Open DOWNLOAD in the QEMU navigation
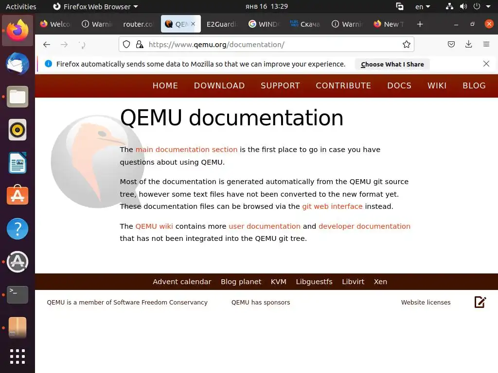Image resolution: width=498 pixels, height=373 pixels. (x=219, y=85)
